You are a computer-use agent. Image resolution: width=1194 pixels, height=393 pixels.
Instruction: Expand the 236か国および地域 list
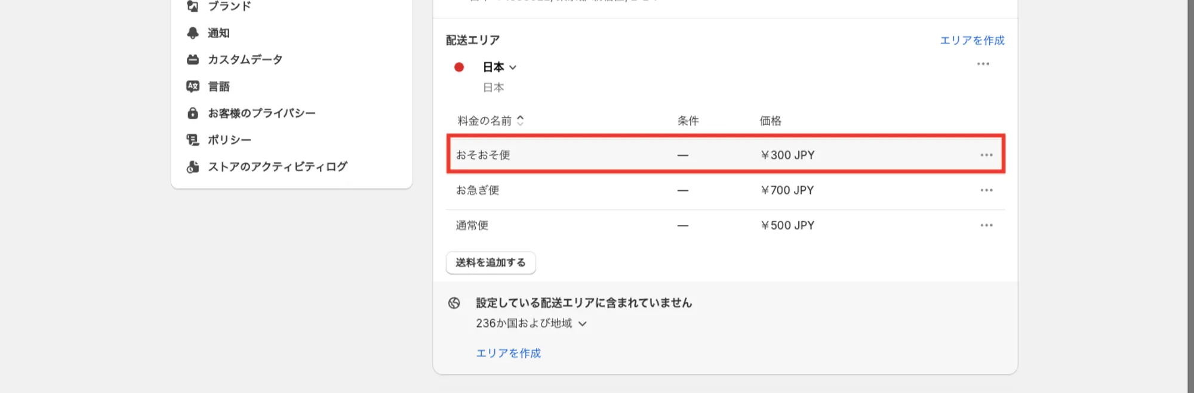(583, 324)
